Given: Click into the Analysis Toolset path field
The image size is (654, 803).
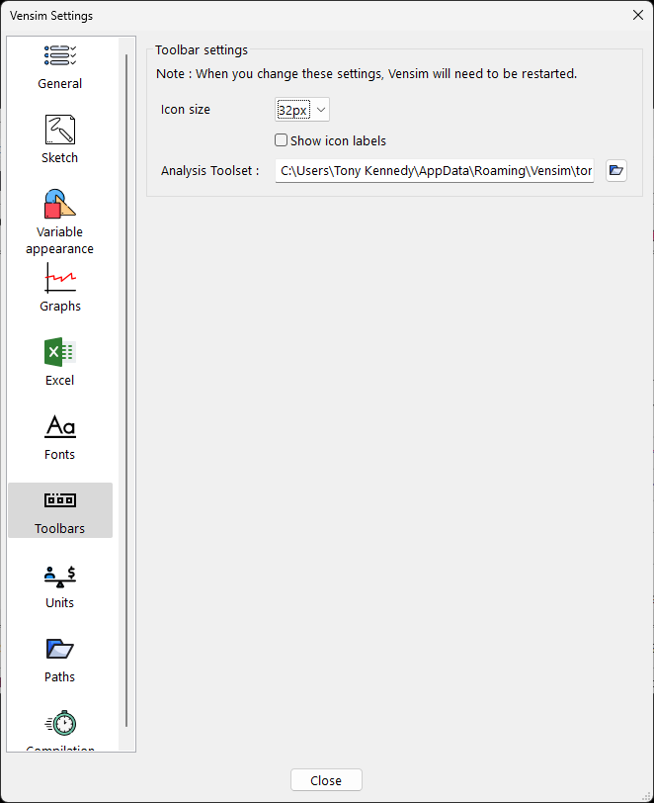Looking at the screenshot, I should [x=435, y=170].
